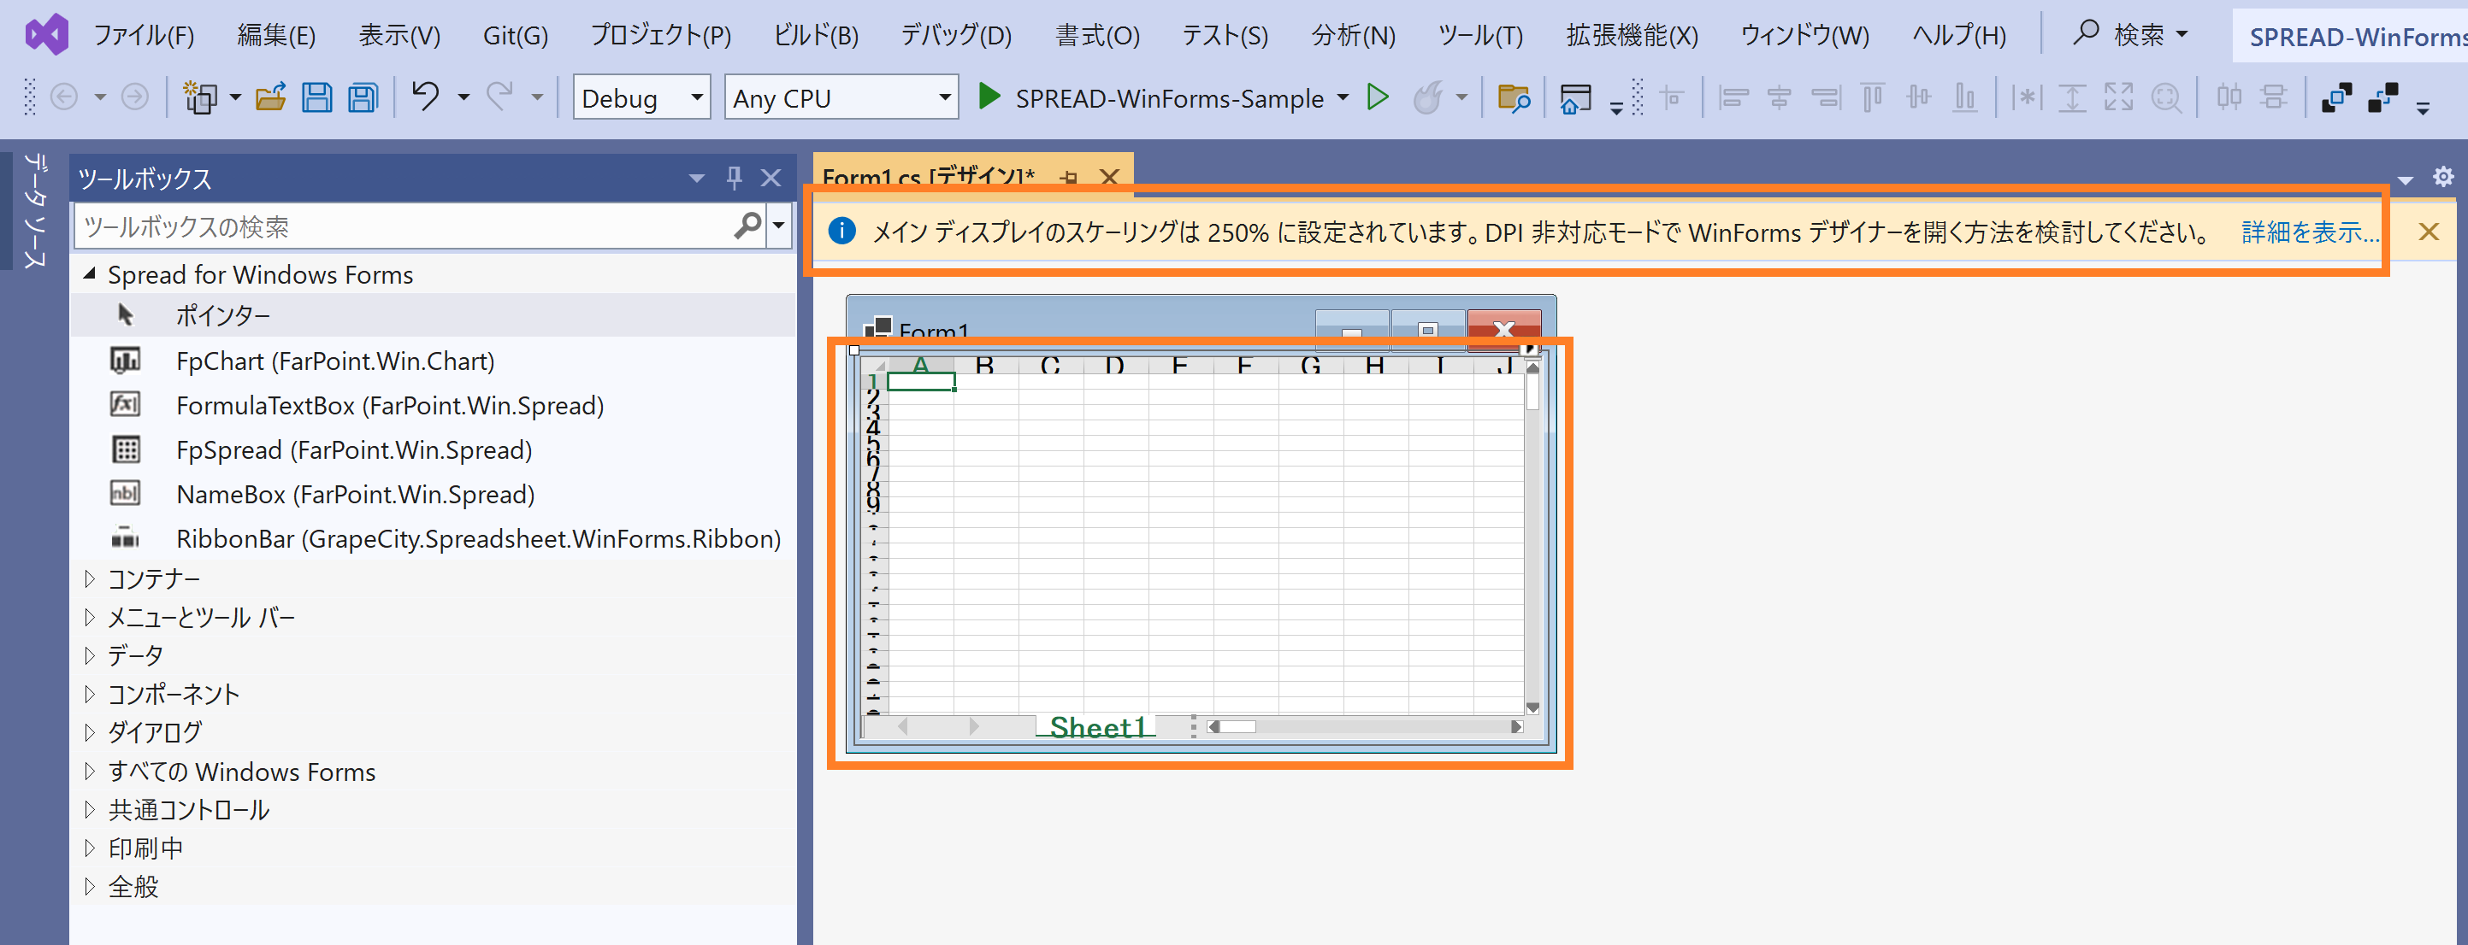The image size is (2468, 945).
Task: Click the Bring to Front icon
Action: coord(2337,97)
